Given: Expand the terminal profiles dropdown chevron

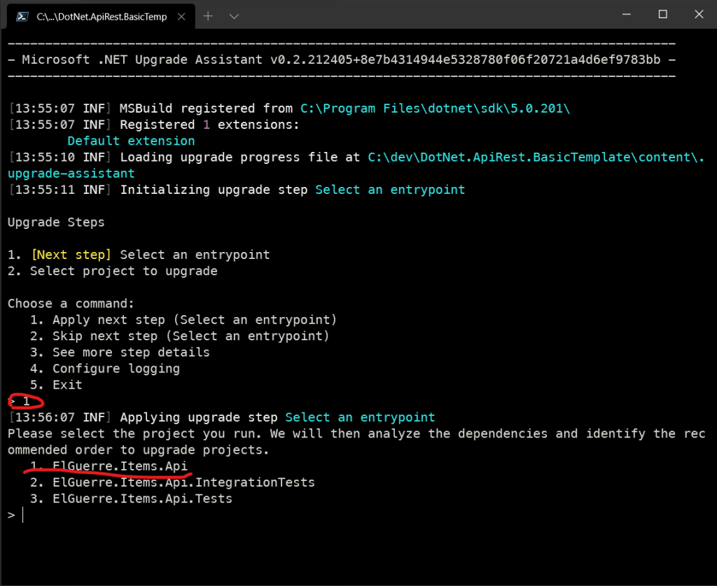Looking at the screenshot, I should coord(234,15).
